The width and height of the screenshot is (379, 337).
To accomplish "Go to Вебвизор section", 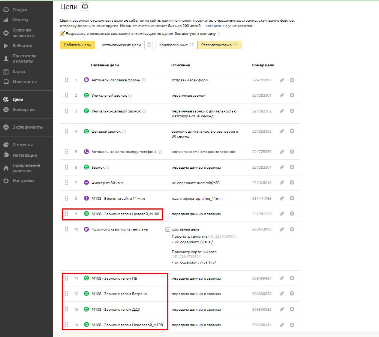I will (22, 46).
